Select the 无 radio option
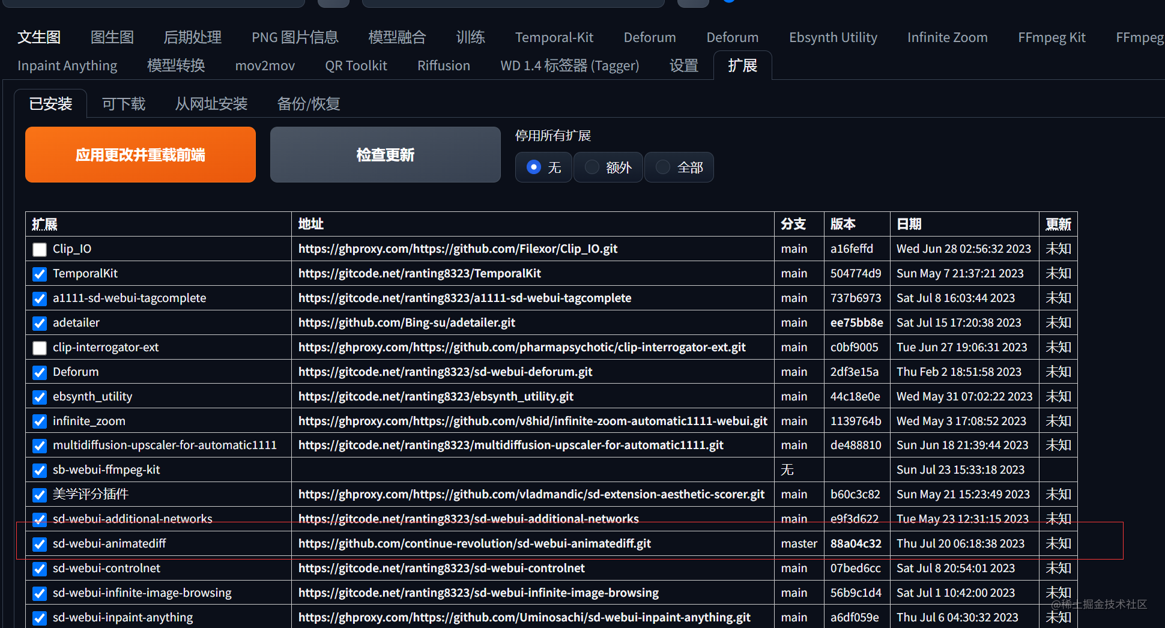 pos(543,167)
